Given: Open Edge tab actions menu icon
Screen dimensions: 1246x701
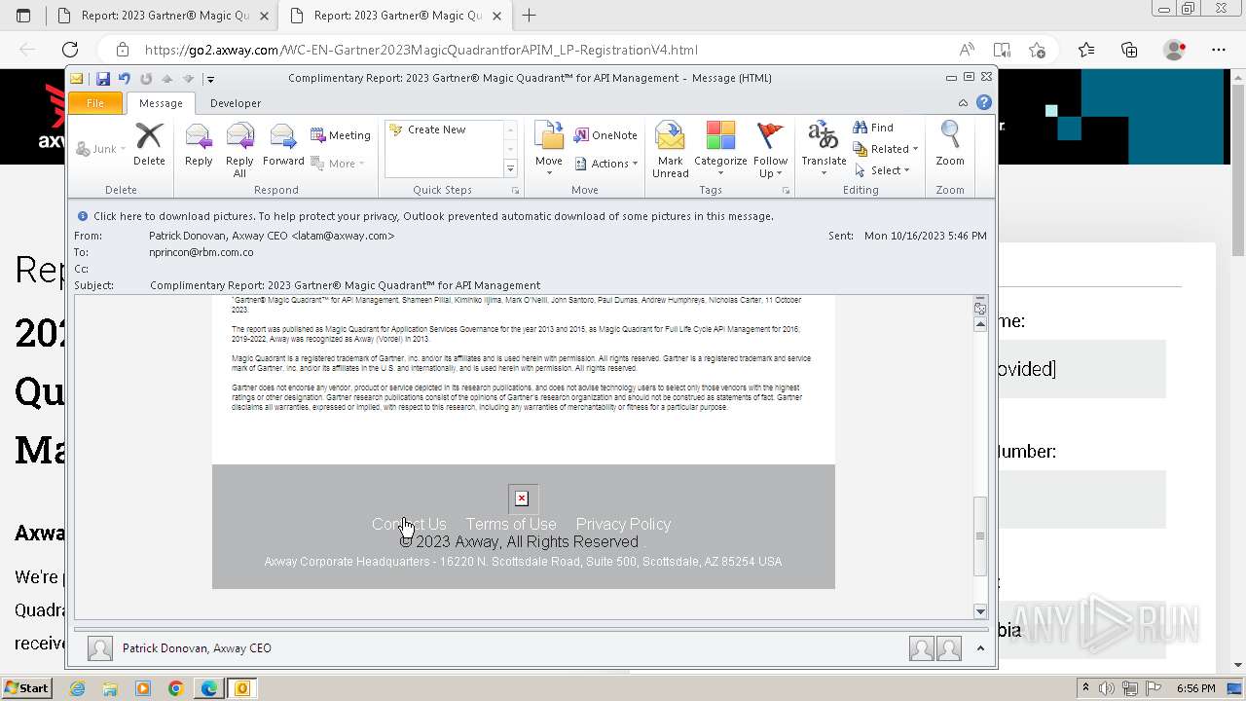Looking at the screenshot, I should point(23,16).
